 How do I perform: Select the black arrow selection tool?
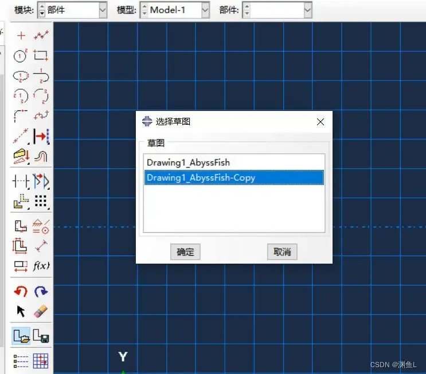[21, 311]
